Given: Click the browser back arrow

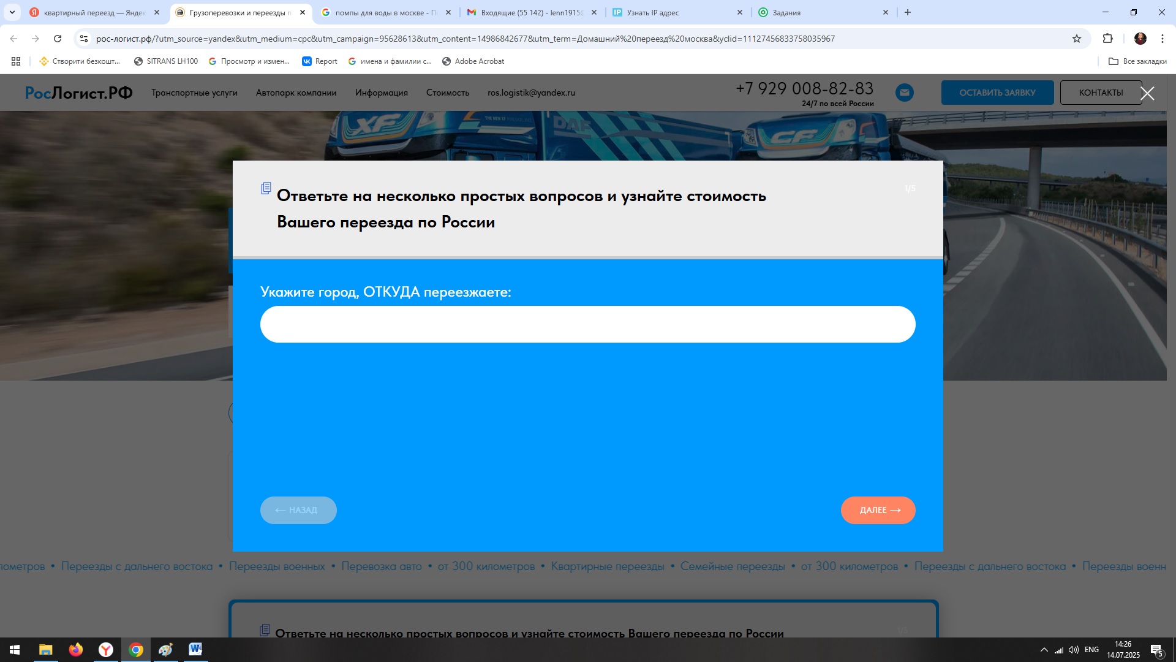Looking at the screenshot, I should (x=13, y=39).
